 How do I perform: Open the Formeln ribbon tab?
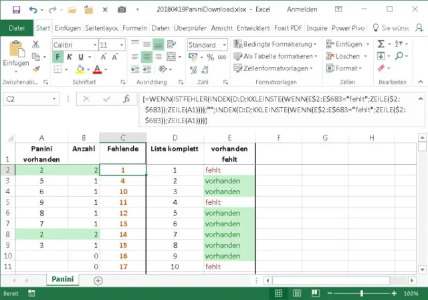(134, 28)
